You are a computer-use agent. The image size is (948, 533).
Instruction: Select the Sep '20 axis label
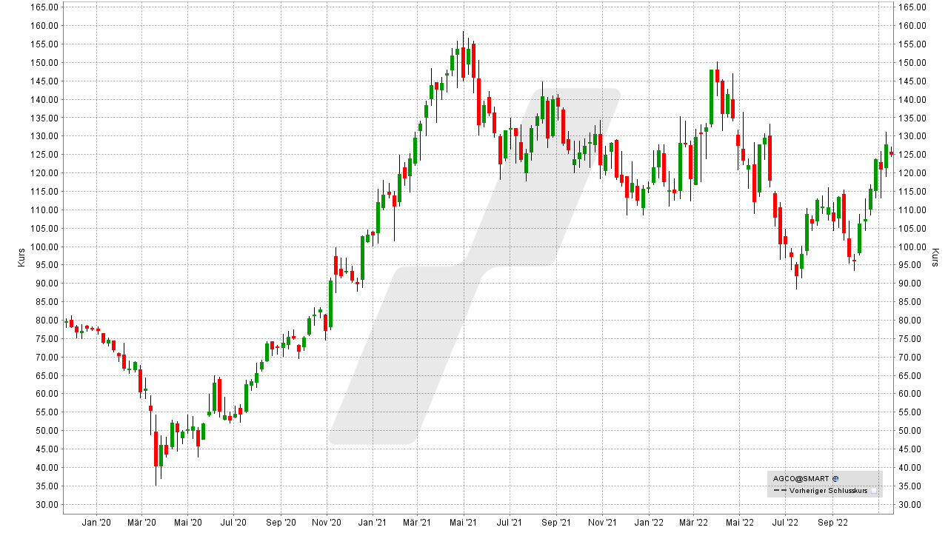point(280,522)
